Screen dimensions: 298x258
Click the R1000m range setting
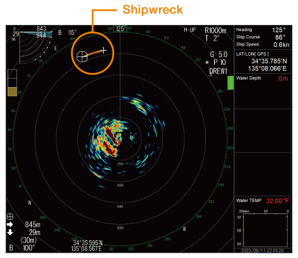coord(215,31)
